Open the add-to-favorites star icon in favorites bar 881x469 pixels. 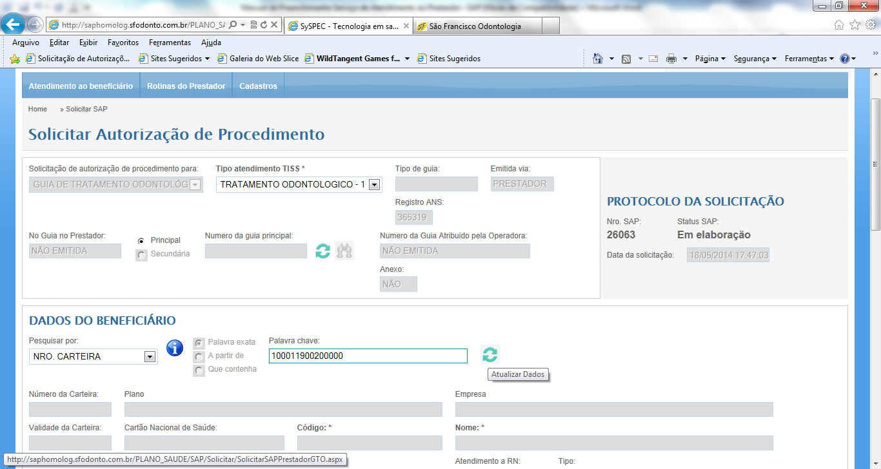point(15,59)
